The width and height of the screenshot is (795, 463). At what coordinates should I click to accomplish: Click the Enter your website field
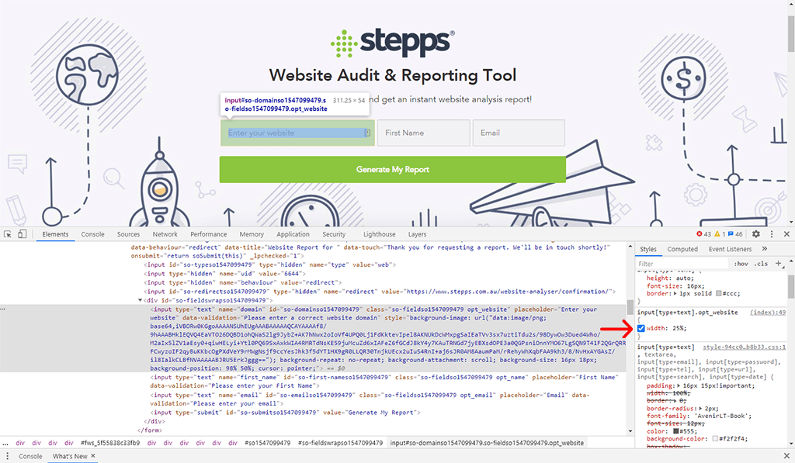[297, 133]
